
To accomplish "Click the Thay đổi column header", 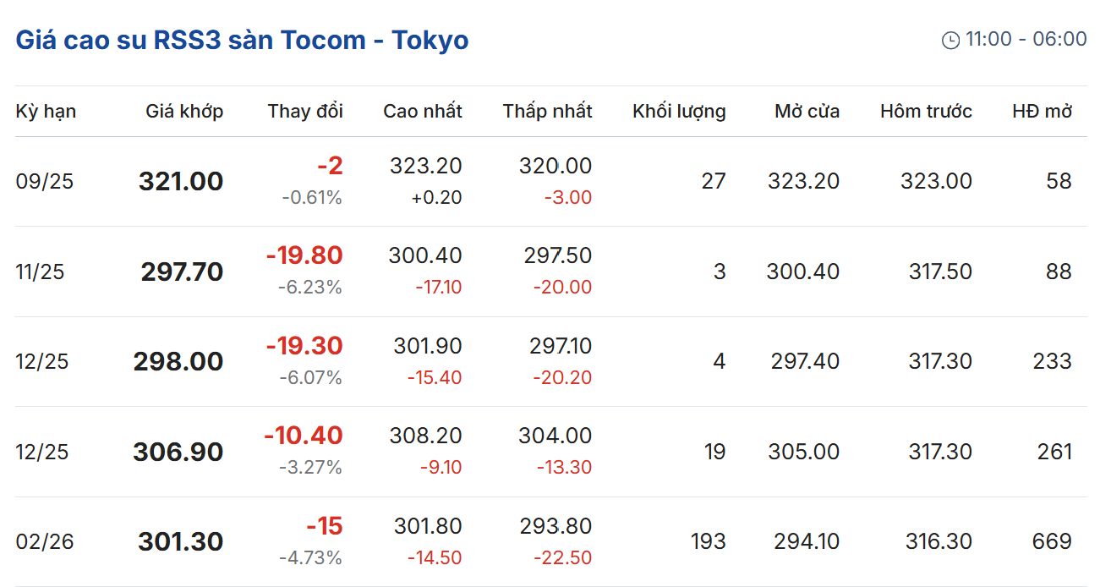I will 305,111.
